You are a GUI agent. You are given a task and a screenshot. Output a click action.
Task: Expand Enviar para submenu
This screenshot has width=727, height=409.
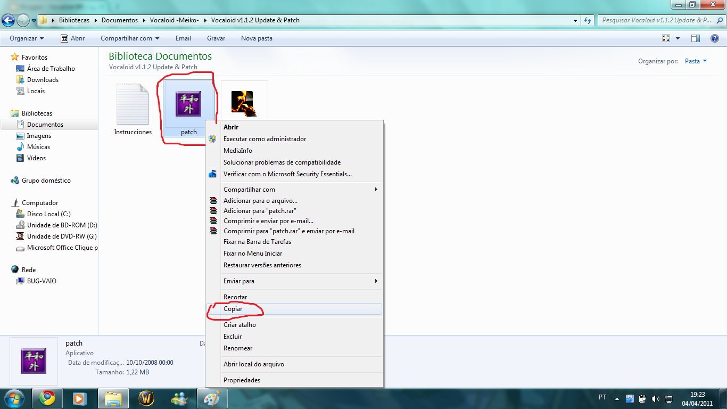tap(294, 281)
